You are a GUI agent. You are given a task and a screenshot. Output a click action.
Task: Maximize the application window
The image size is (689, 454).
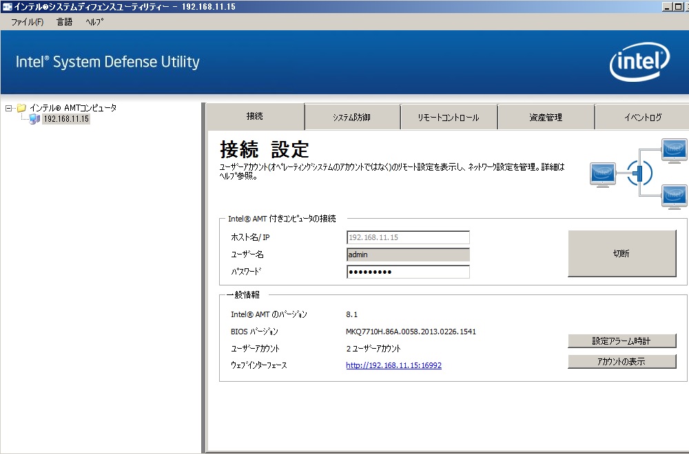click(x=678, y=7)
